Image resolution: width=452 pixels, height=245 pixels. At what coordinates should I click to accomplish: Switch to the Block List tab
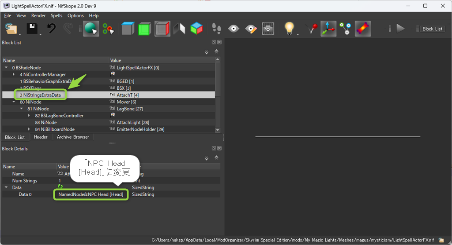pos(15,137)
